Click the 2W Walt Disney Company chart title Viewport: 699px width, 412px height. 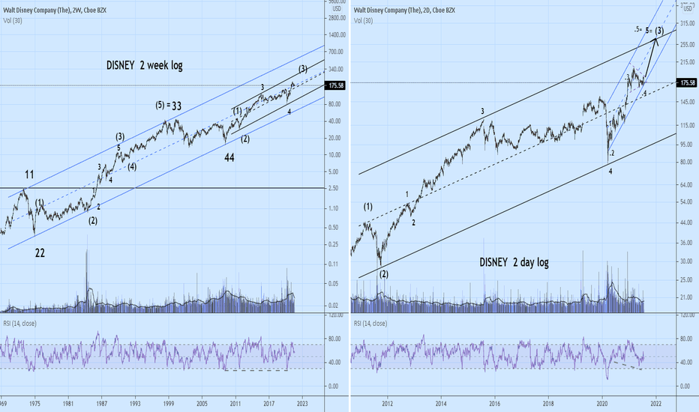pyautogui.click(x=55, y=10)
